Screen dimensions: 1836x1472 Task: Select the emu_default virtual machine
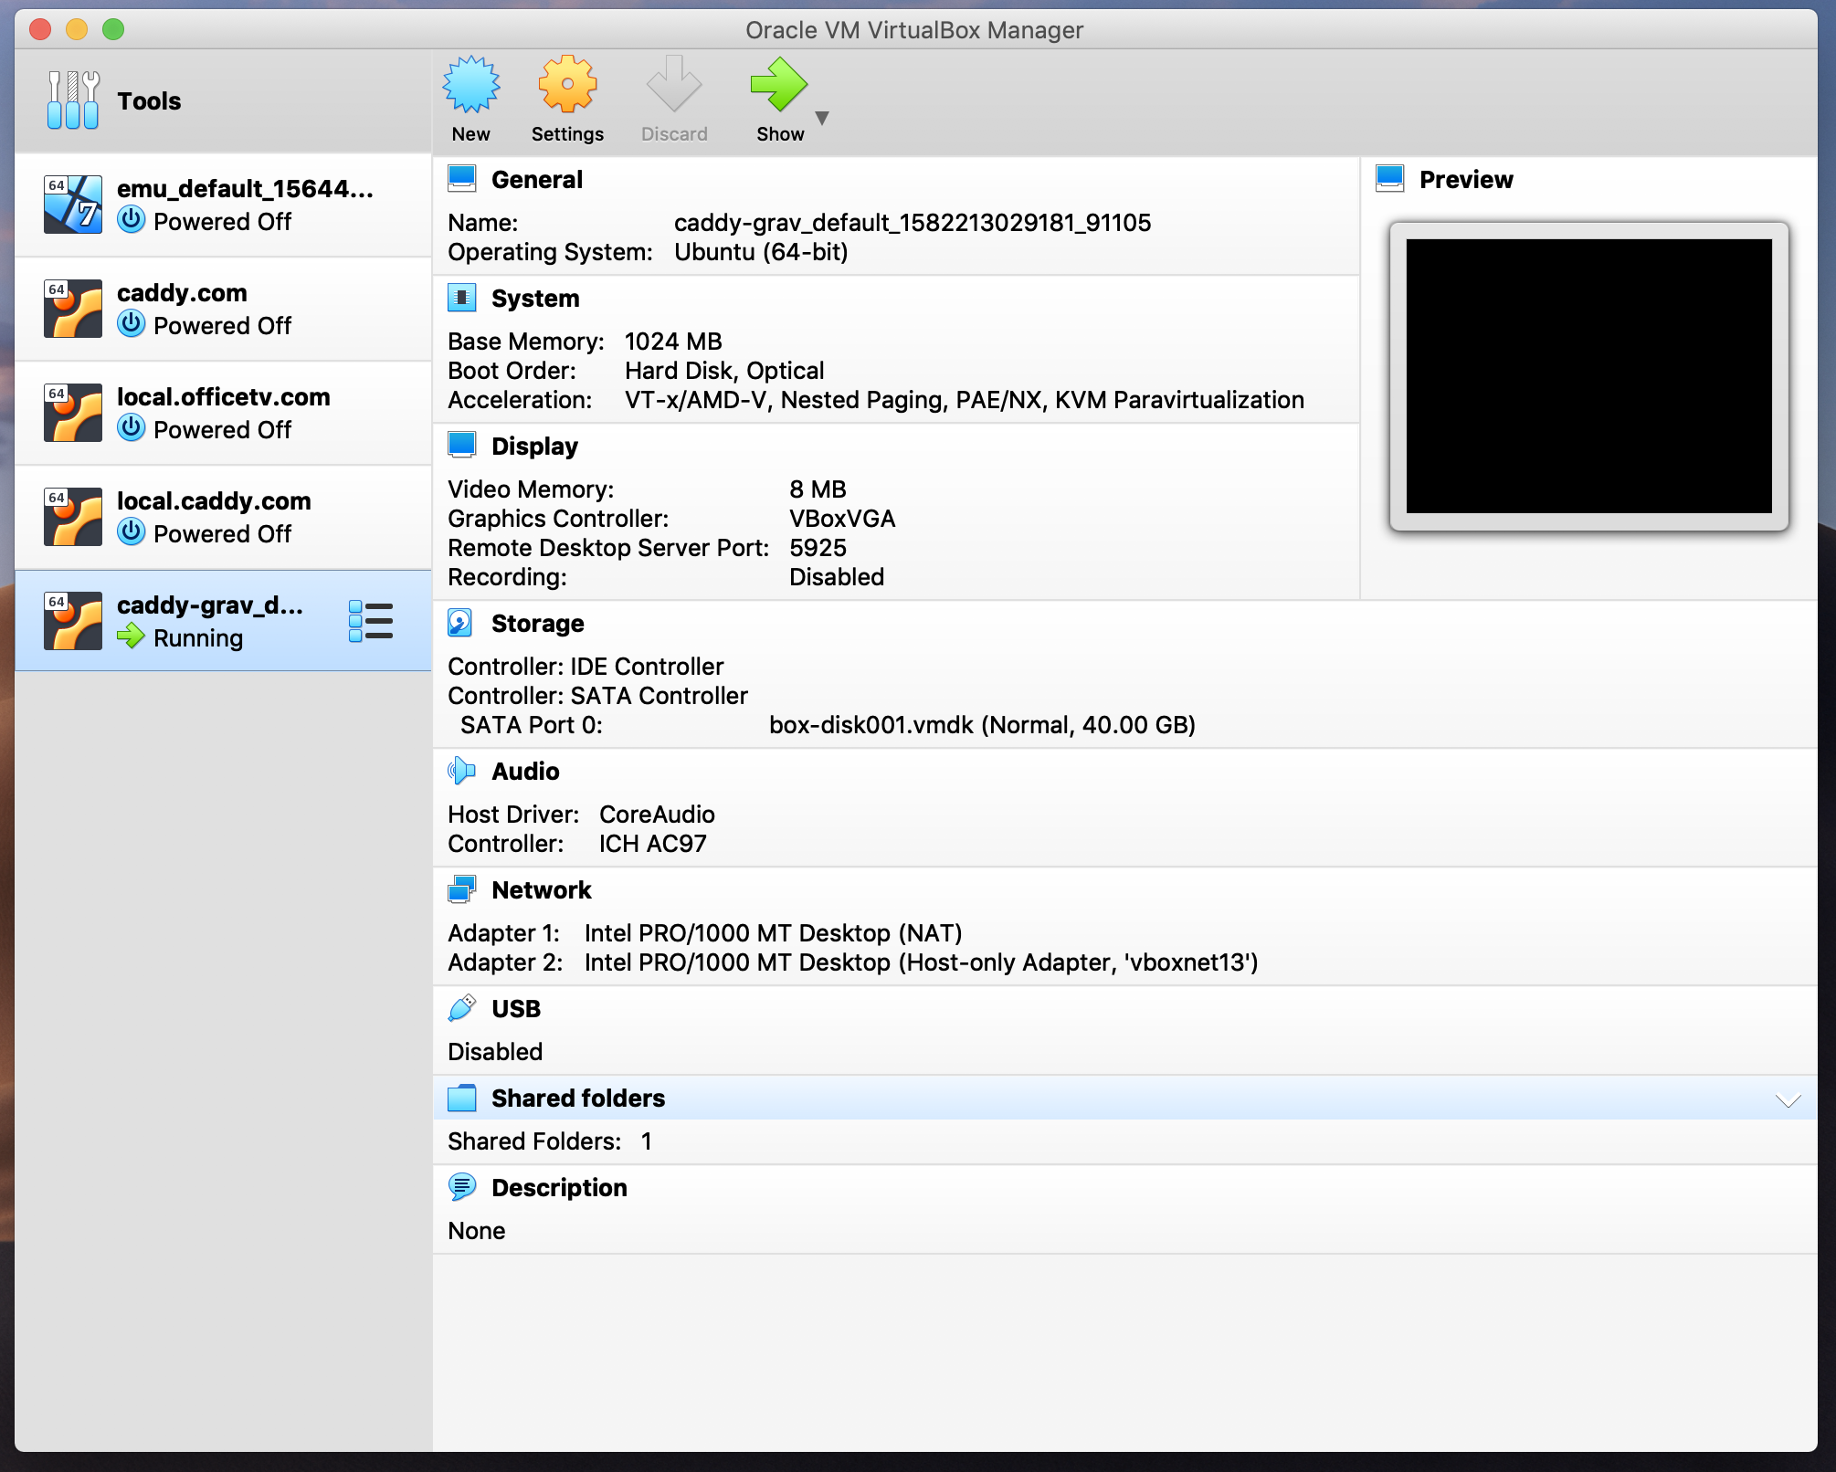click(x=224, y=205)
